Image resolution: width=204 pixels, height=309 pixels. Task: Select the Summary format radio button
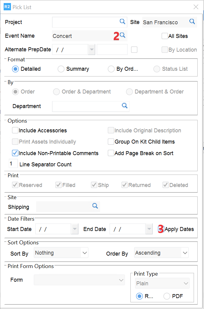[61, 69]
